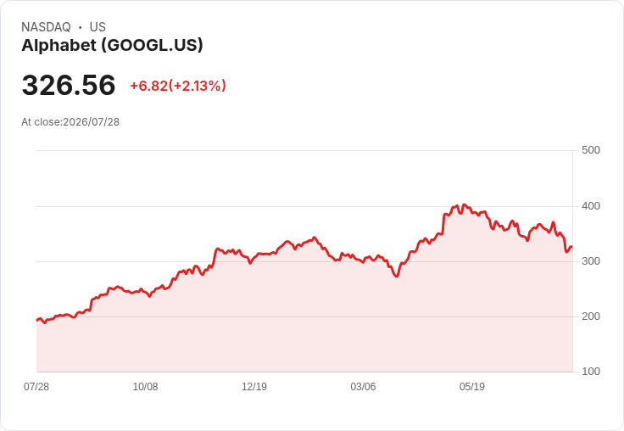
Task: Click the 500 price axis label
Action: coord(591,150)
